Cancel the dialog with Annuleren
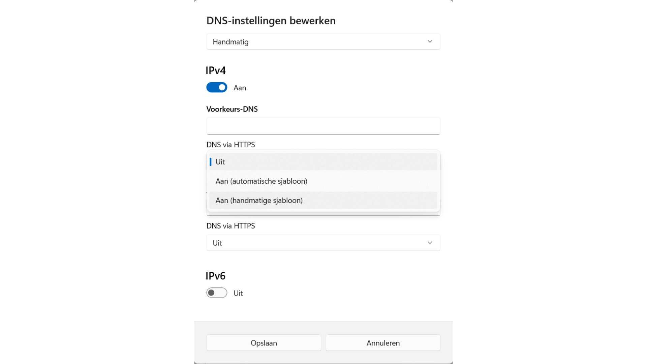Image resolution: width=647 pixels, height=364 pixels. pos(383,343)
